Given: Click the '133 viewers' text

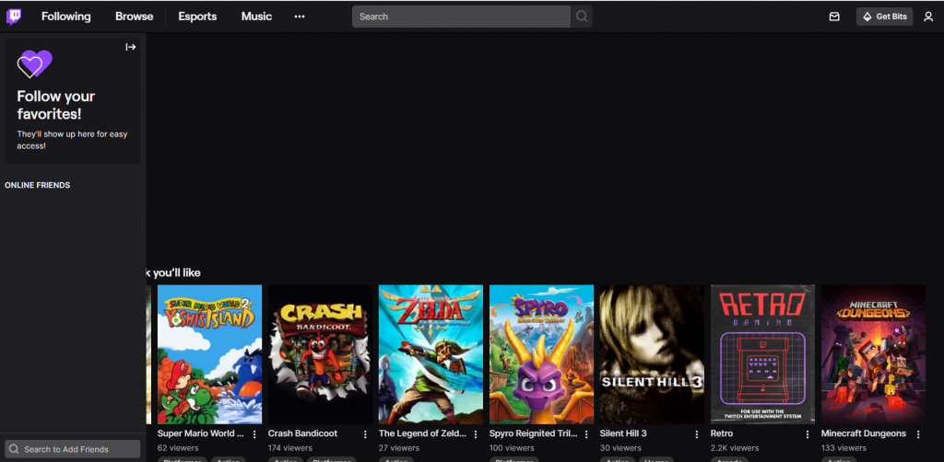Looking at the screenshot, I should click(x=844, y=448).
